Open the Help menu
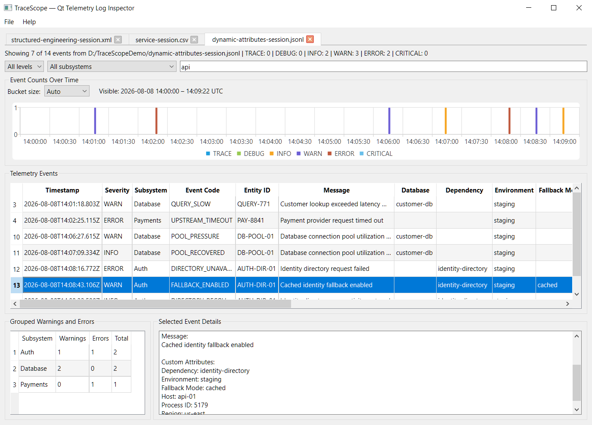 pos(29,22)
